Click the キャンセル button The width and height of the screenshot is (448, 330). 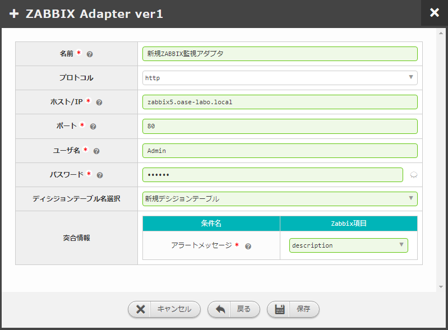click(164, 309)
